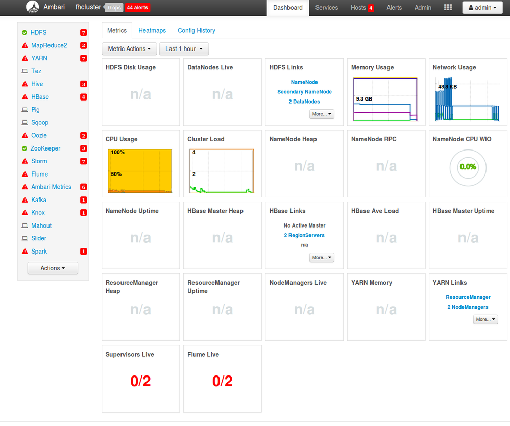Click the Tez client laptop icon

pyautogui.click(x=25, y=71)
